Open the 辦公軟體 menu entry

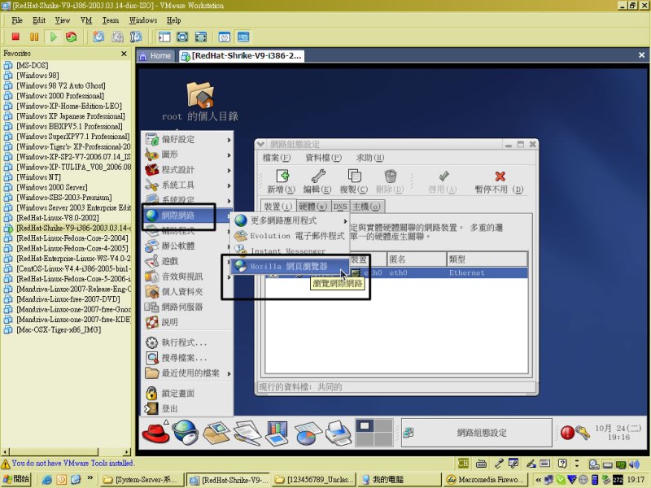pyautogui.click(x=188, y=246)
